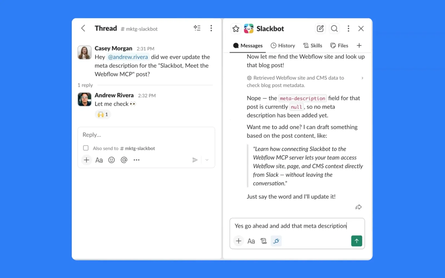Viewport: 445px width, 278px height.
Task: Click the plus attach button in Slackbot composer
Action: click(x=238, y=241)
